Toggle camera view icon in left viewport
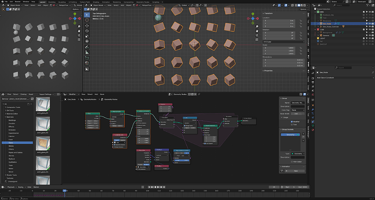Screen dimensions: 375x200 tap(79, 35)
